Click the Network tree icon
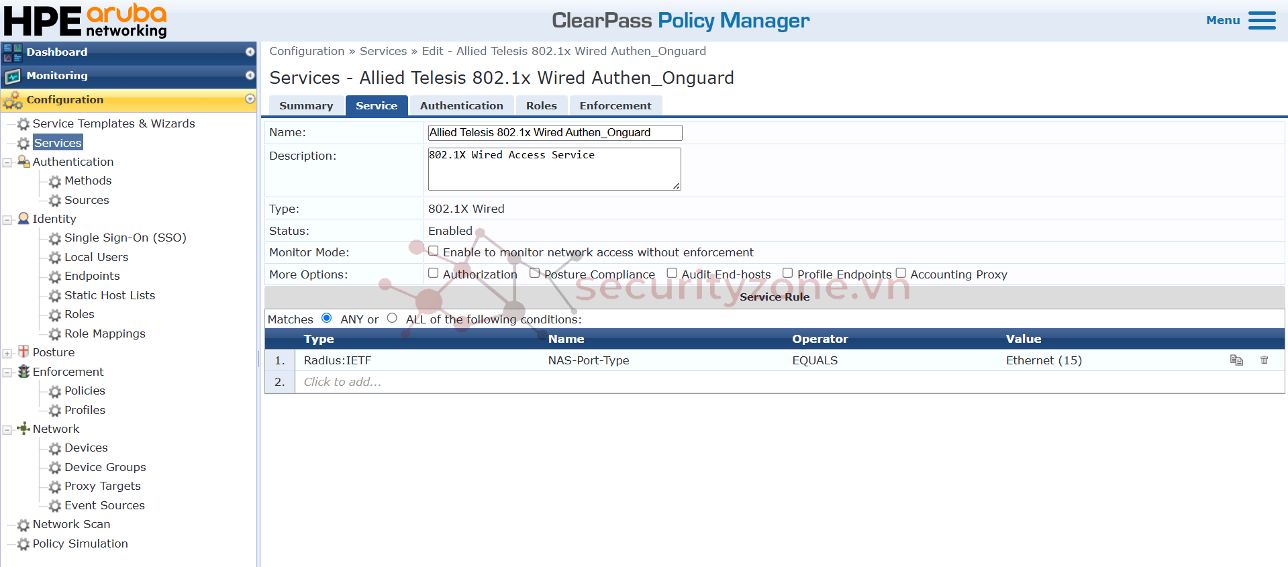The height and width of the screenshot is (567, 1288). click(23, 428)
